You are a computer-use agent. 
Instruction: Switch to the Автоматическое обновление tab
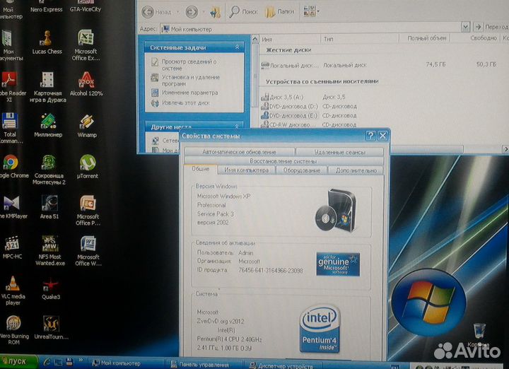click(240, 152)
